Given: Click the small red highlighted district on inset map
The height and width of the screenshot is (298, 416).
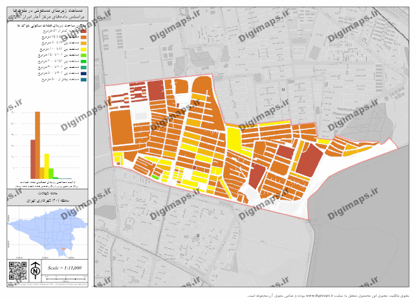Looking at the screenshot, I should pyautogui.click(x=63, y=249).
